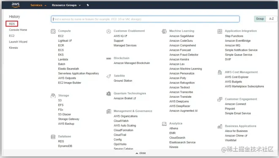Open EC2 from History list
The width and height of the screenshot is (279, 158).
(x=11, y=36)
